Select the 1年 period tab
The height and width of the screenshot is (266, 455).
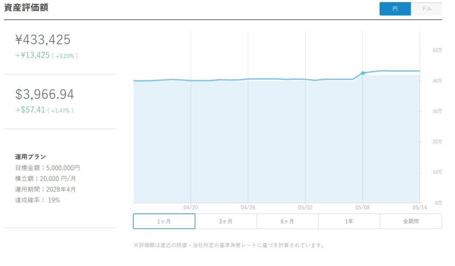coord(349,221)
